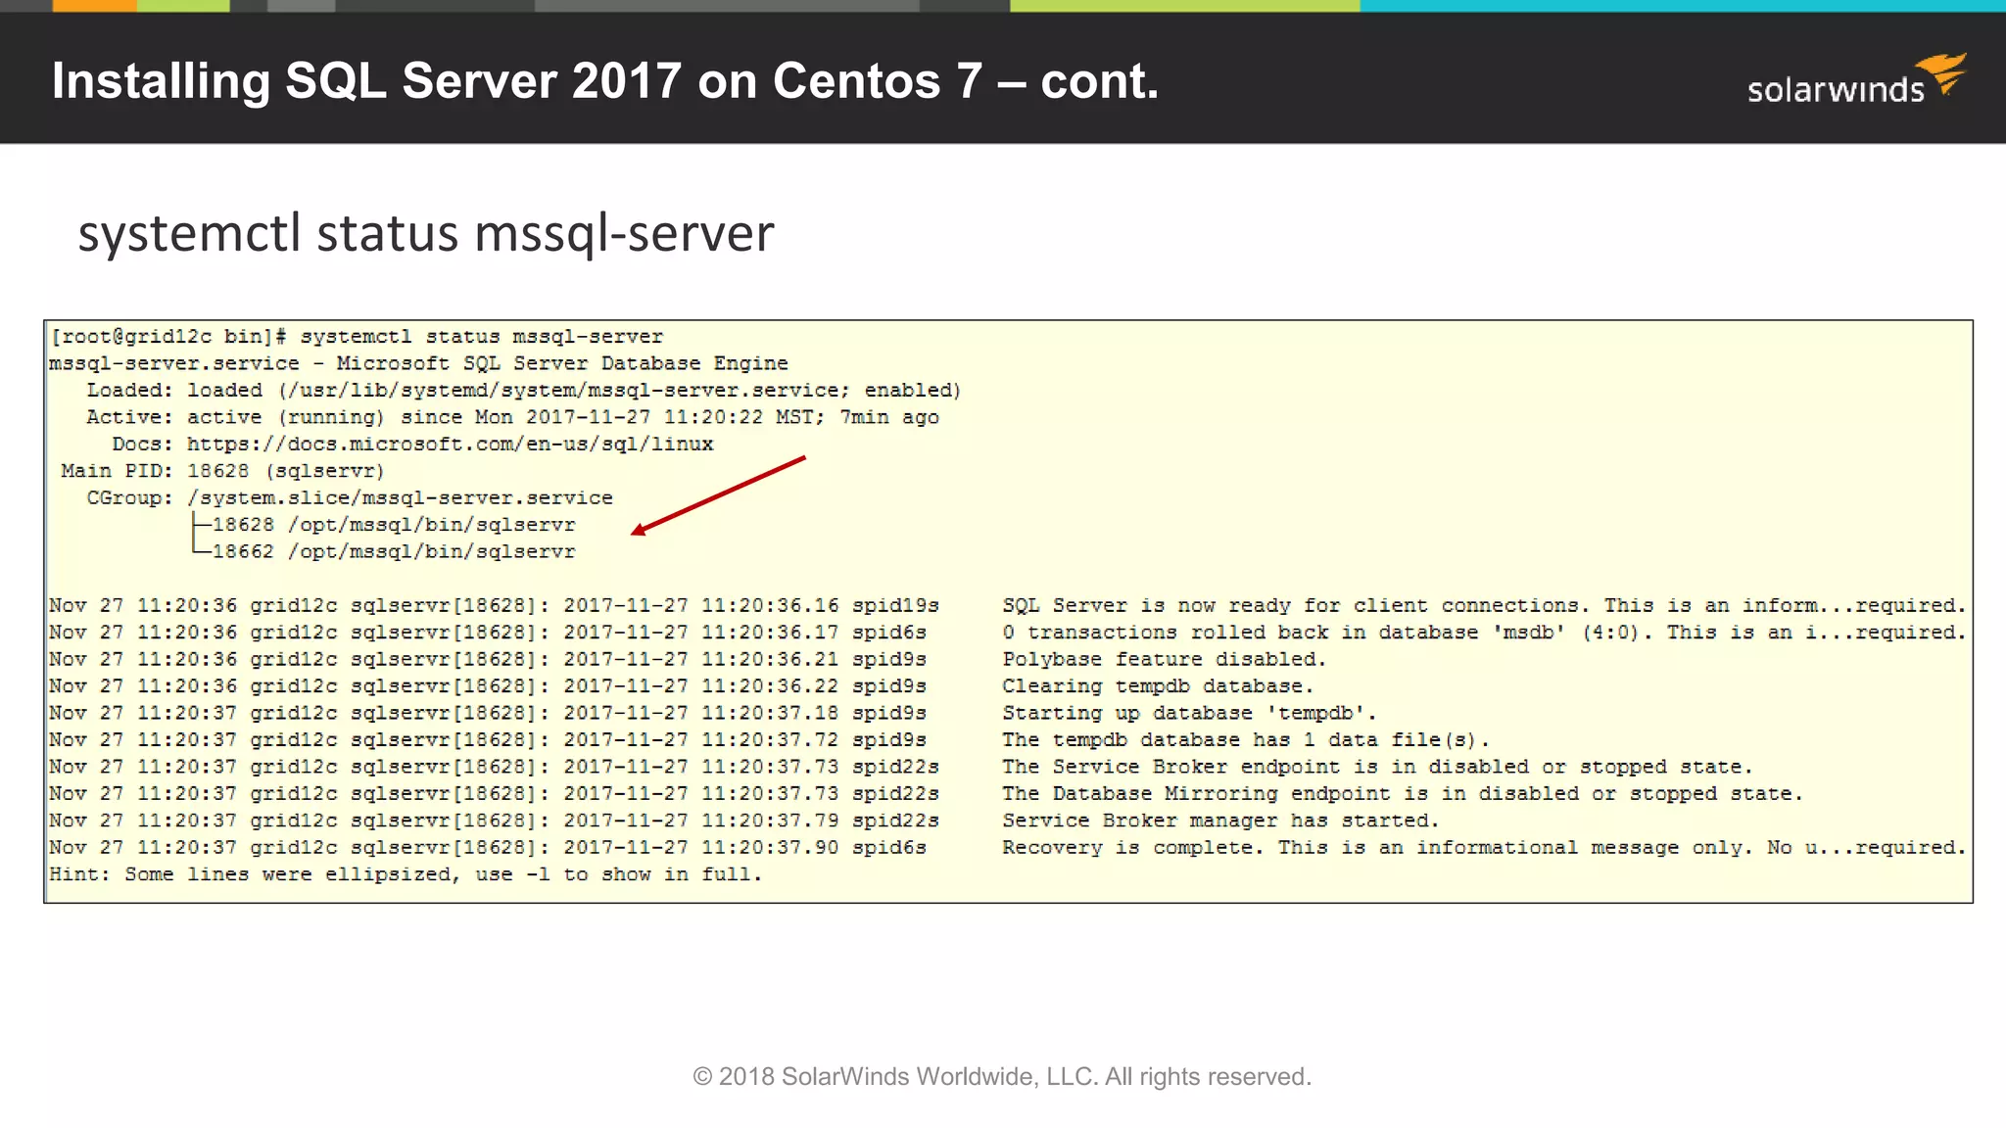Click the 'Loaded: loaded' status line
Image resolution: width=2006 pixels, height=1128 pixels.
[524, 391]
